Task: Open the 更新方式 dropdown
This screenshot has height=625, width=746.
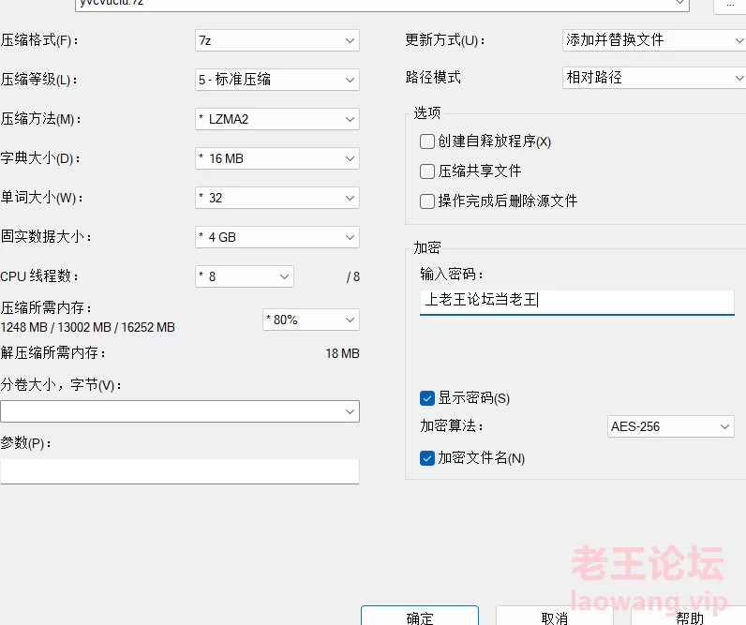Action: click(653, 40)
